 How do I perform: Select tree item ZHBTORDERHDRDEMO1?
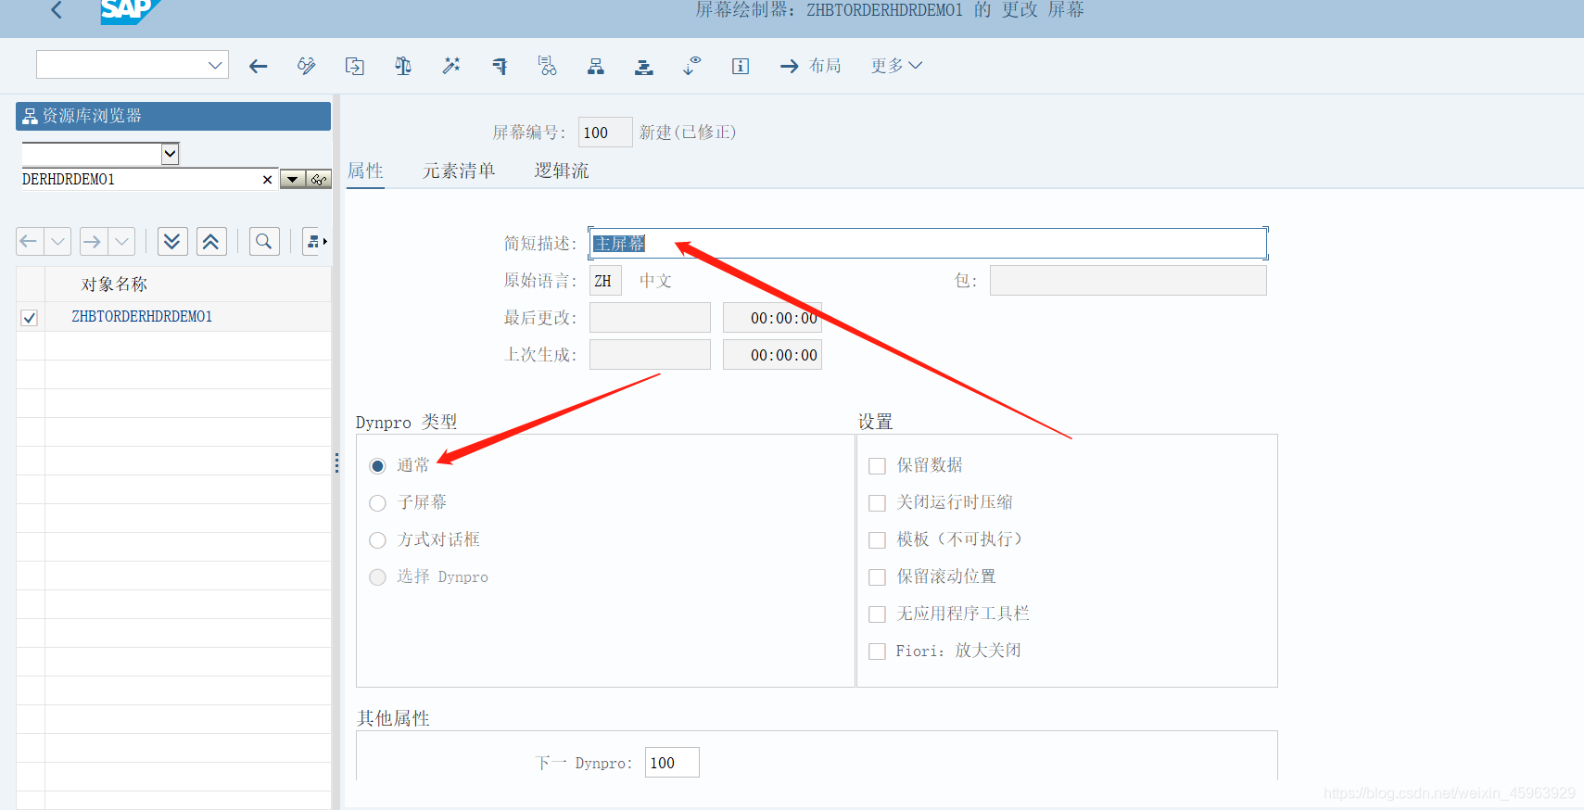pos(142,317)
